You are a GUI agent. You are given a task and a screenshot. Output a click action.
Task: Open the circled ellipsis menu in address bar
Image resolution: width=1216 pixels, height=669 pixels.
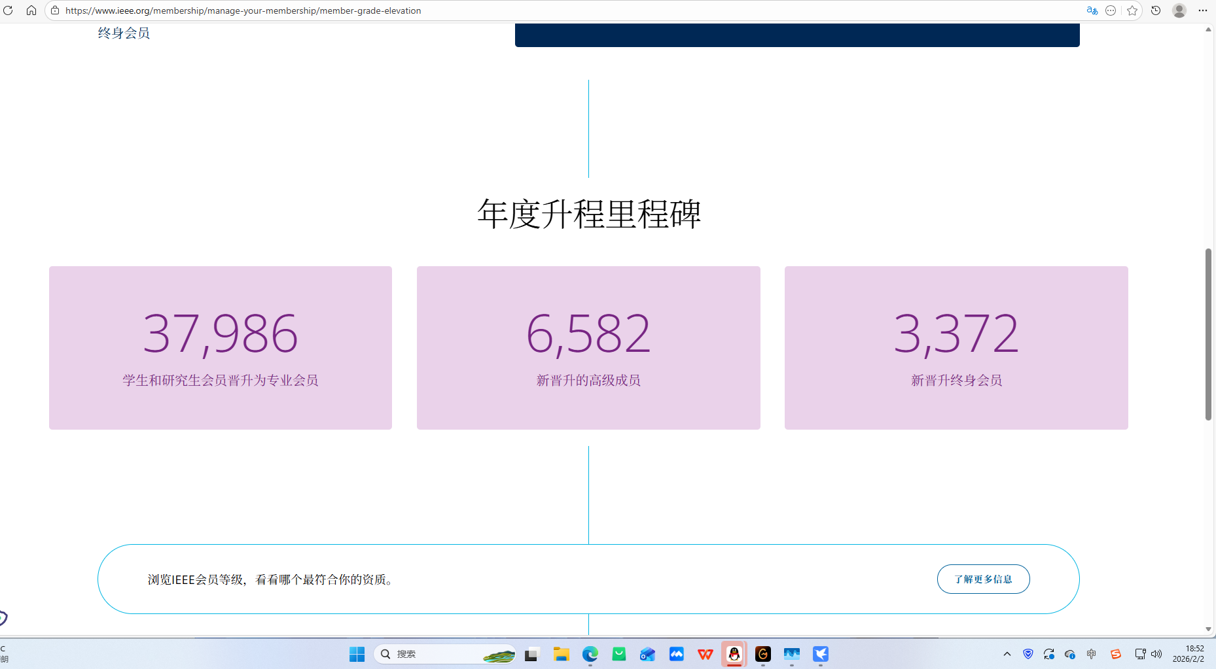coord(1111,10)
